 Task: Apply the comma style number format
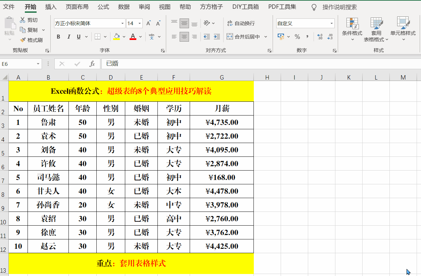(x=307, y=37)
